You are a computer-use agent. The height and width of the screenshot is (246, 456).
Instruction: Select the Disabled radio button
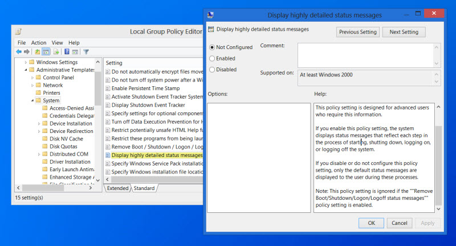tap(213, 70)
